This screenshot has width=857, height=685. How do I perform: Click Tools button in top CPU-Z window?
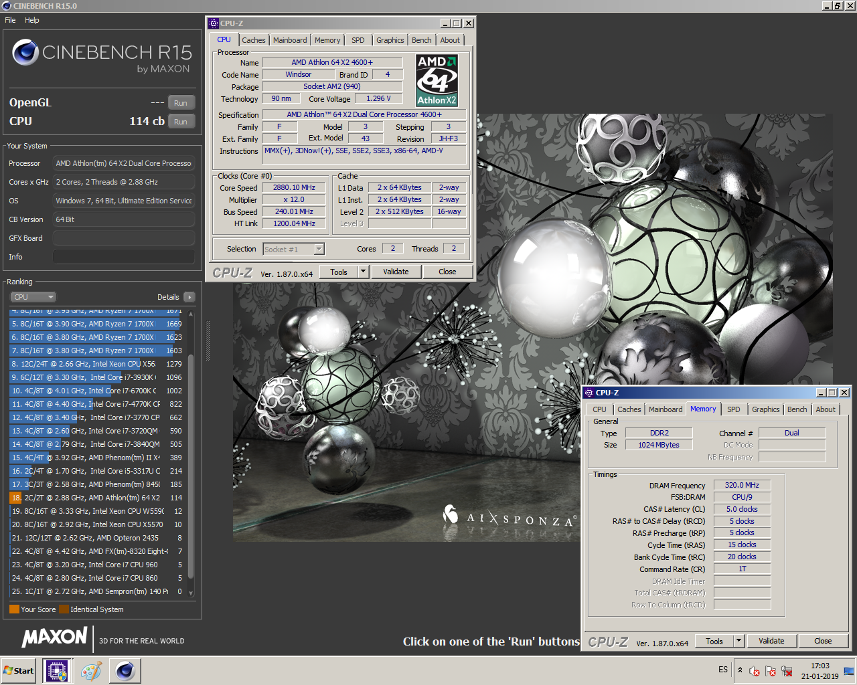click(339, 272)
